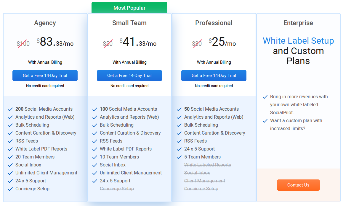Click the checkmark beside the custom plan bullet
Viewport: 343px width, 206px height.
click(265, 120)
